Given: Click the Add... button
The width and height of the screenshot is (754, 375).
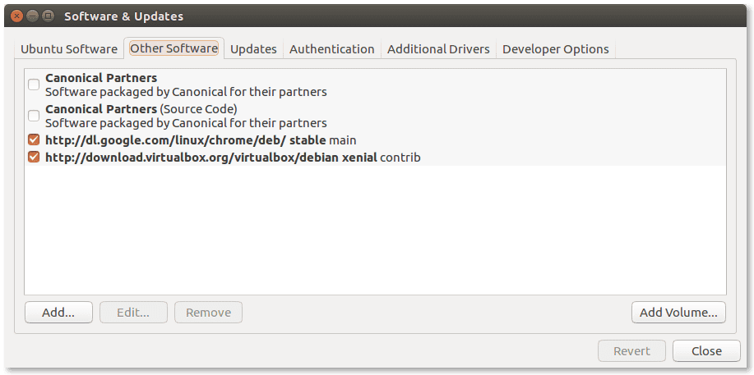Looking at the screenshot, I should click(x=58, y=313).
